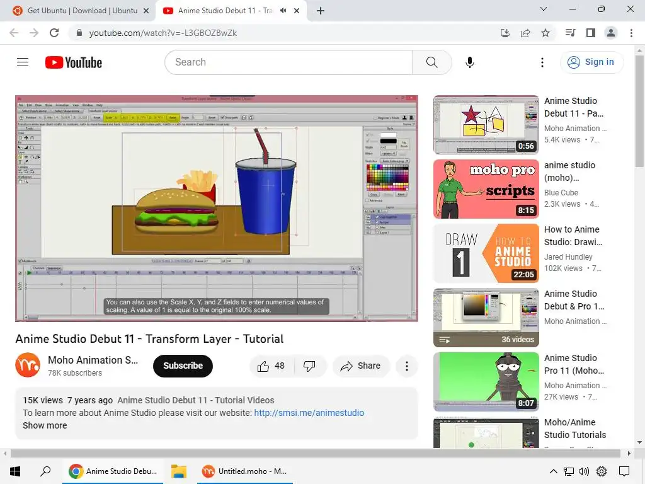Open Anime Studio Debut 11 - Tutorial Videos link

pos(196,400)
